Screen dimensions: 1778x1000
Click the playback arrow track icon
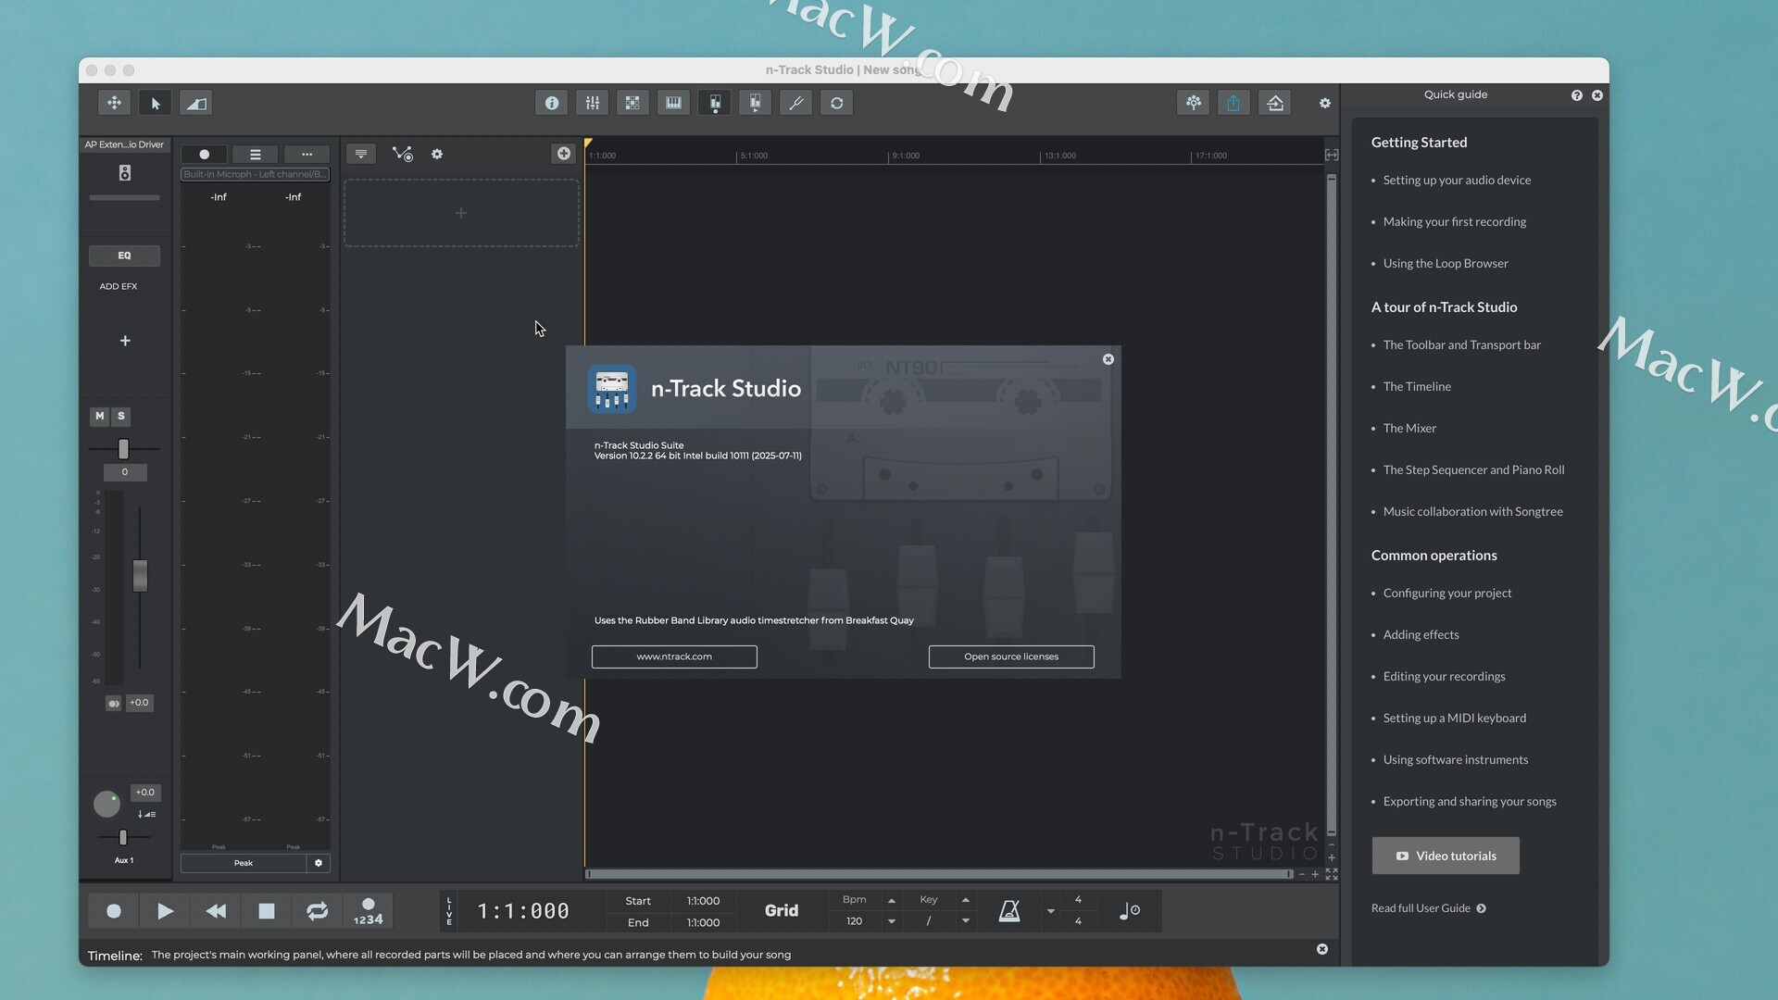[x=756, y=103]
